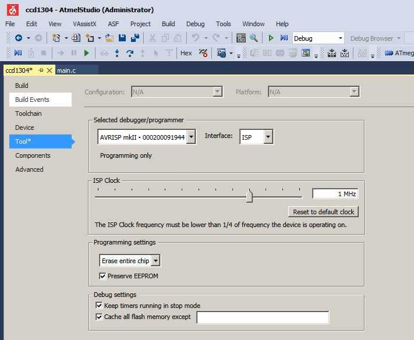
Task: Open the debugger/programmer AVRISP mkII dropdown
Action: click(191, 137)
